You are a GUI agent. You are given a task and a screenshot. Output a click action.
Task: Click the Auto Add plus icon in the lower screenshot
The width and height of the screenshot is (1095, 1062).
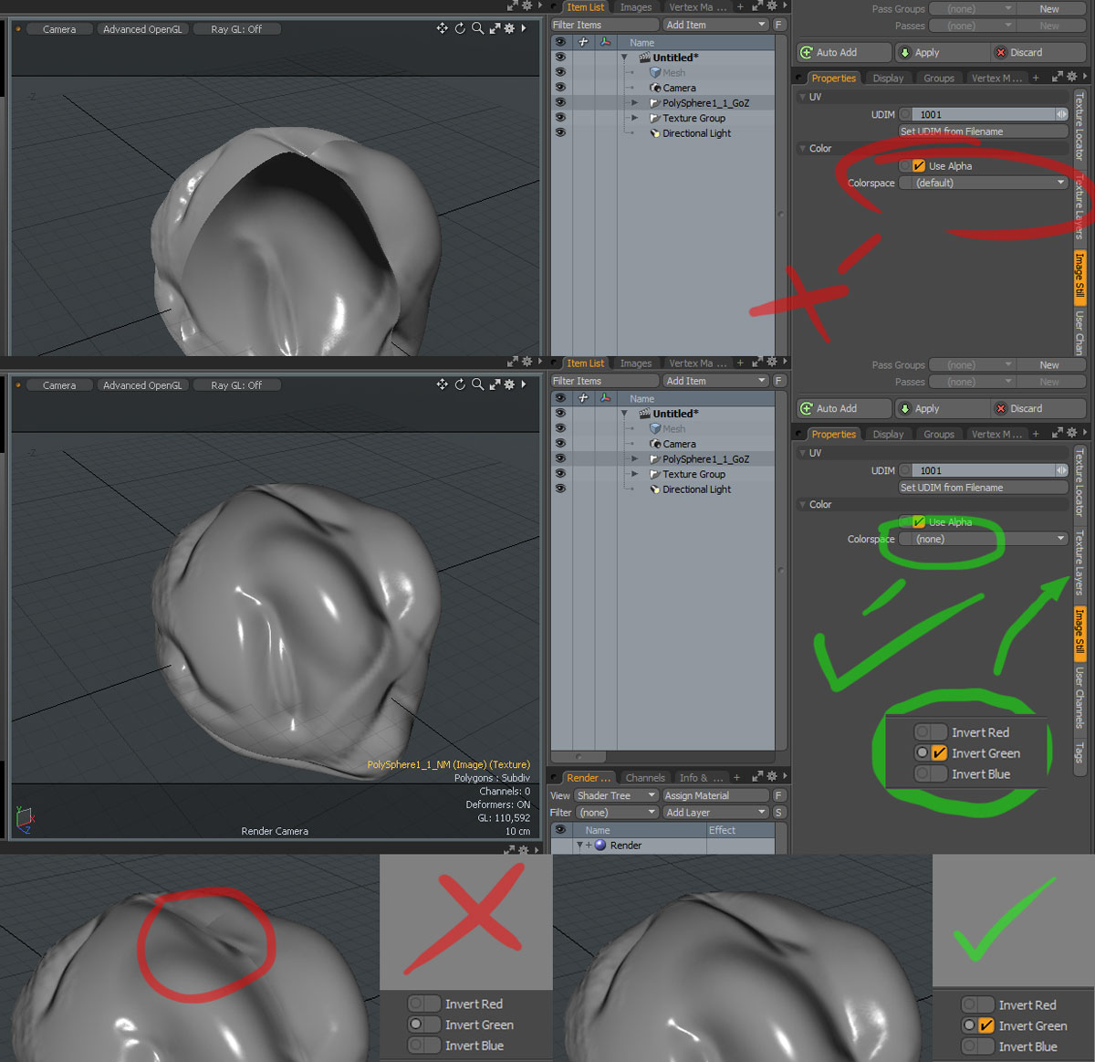click(x=806, y=408)
